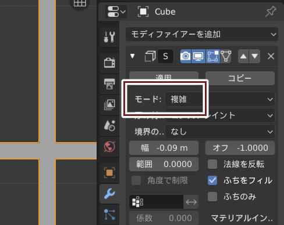Toggle modifier on cage triangle icon

226,56
